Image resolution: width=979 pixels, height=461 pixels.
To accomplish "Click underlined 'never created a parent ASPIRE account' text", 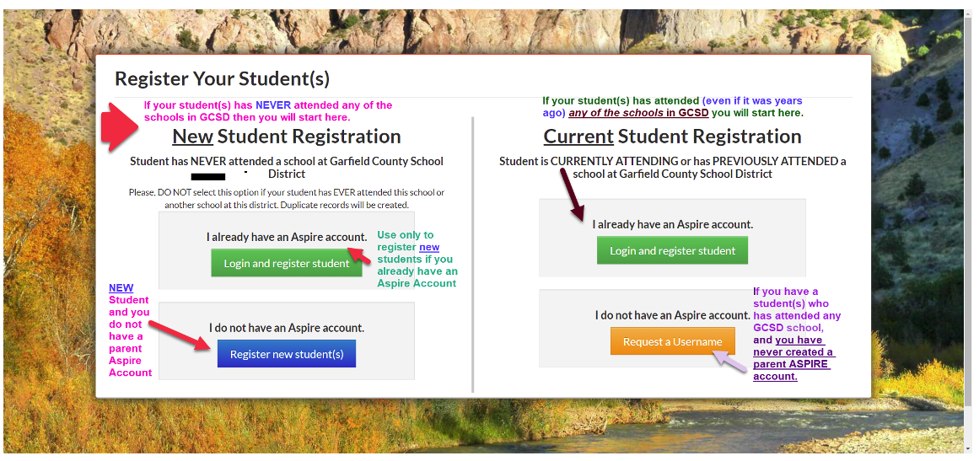I will pyautogui.click(x=793, y=358).
